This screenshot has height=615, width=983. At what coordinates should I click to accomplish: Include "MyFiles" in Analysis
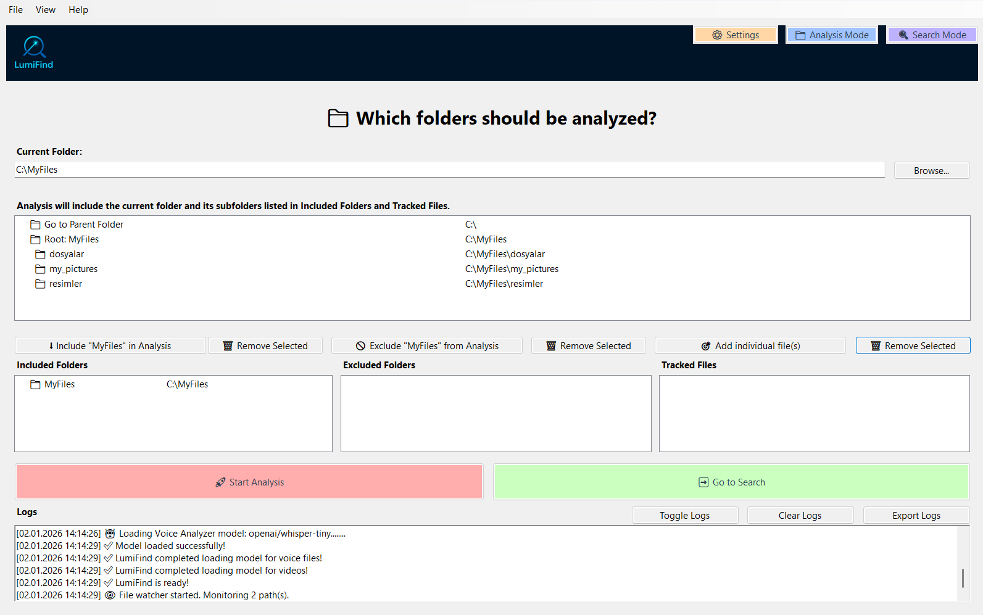(x=110, y=346)
